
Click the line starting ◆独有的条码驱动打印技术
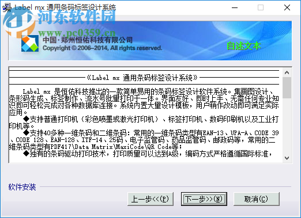(x=148, y=154)
